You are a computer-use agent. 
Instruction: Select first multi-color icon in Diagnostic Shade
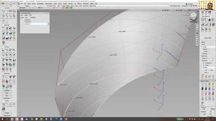click(x=209, y=84)
